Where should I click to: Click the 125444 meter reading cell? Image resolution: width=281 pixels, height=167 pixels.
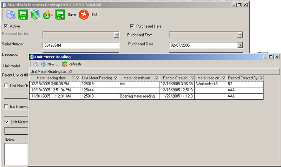[x=99, y=90]
